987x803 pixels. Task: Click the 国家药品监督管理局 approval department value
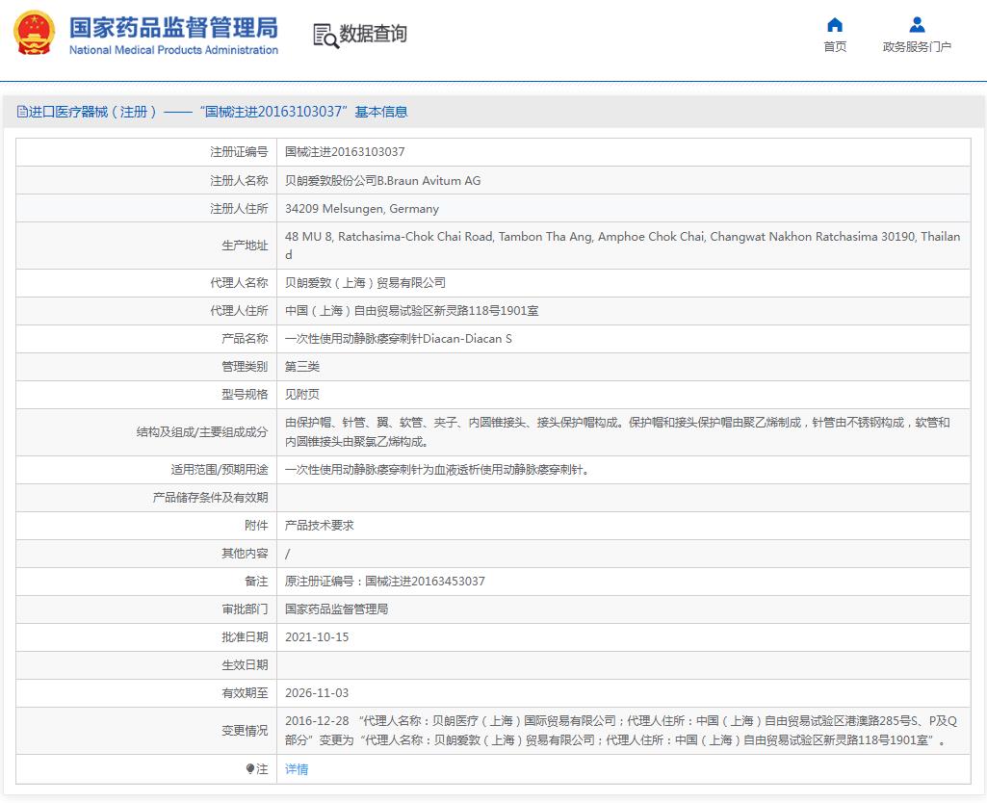pos(336,609)
